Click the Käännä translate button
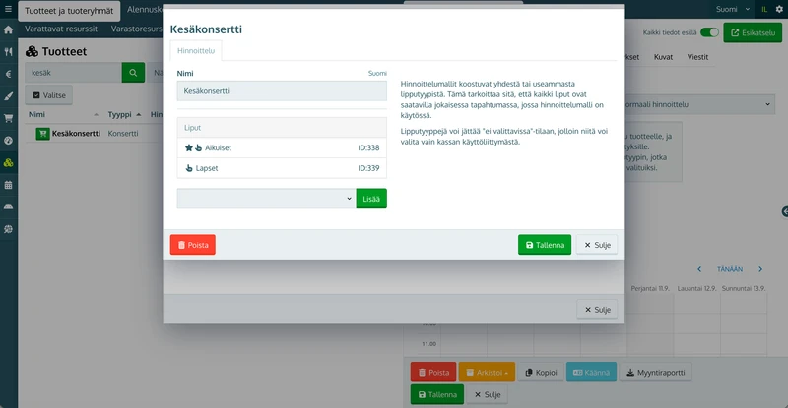Image resolution: width=788 pixels, height=408 pixels. tap(591, 373)
